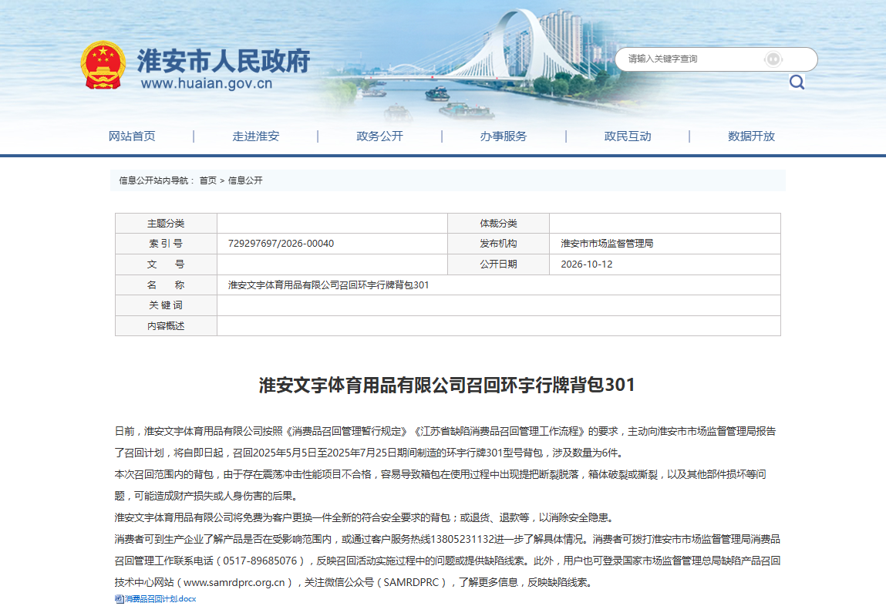Click the contact phone 0517-89685076
886x613 pixels.
point(260,561)
